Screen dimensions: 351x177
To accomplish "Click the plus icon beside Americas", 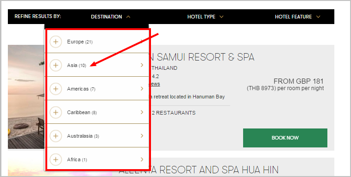I will point(56,89).
